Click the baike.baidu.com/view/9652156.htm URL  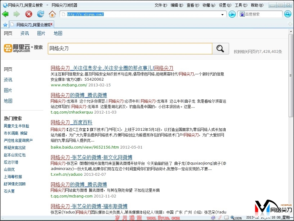coord(85,147)
